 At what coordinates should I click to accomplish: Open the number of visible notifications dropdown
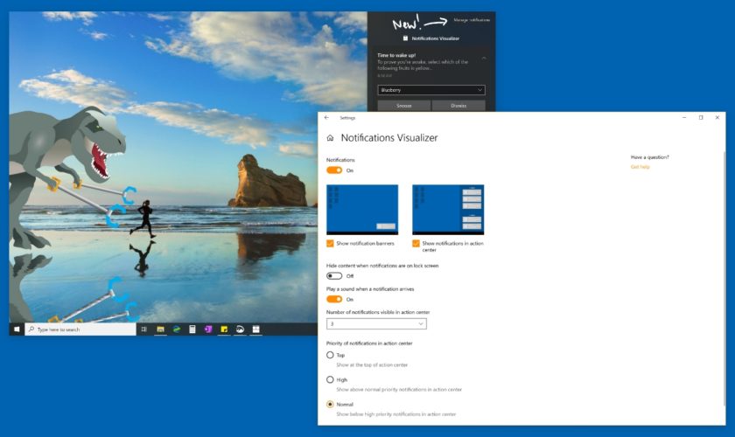[376, 323]
